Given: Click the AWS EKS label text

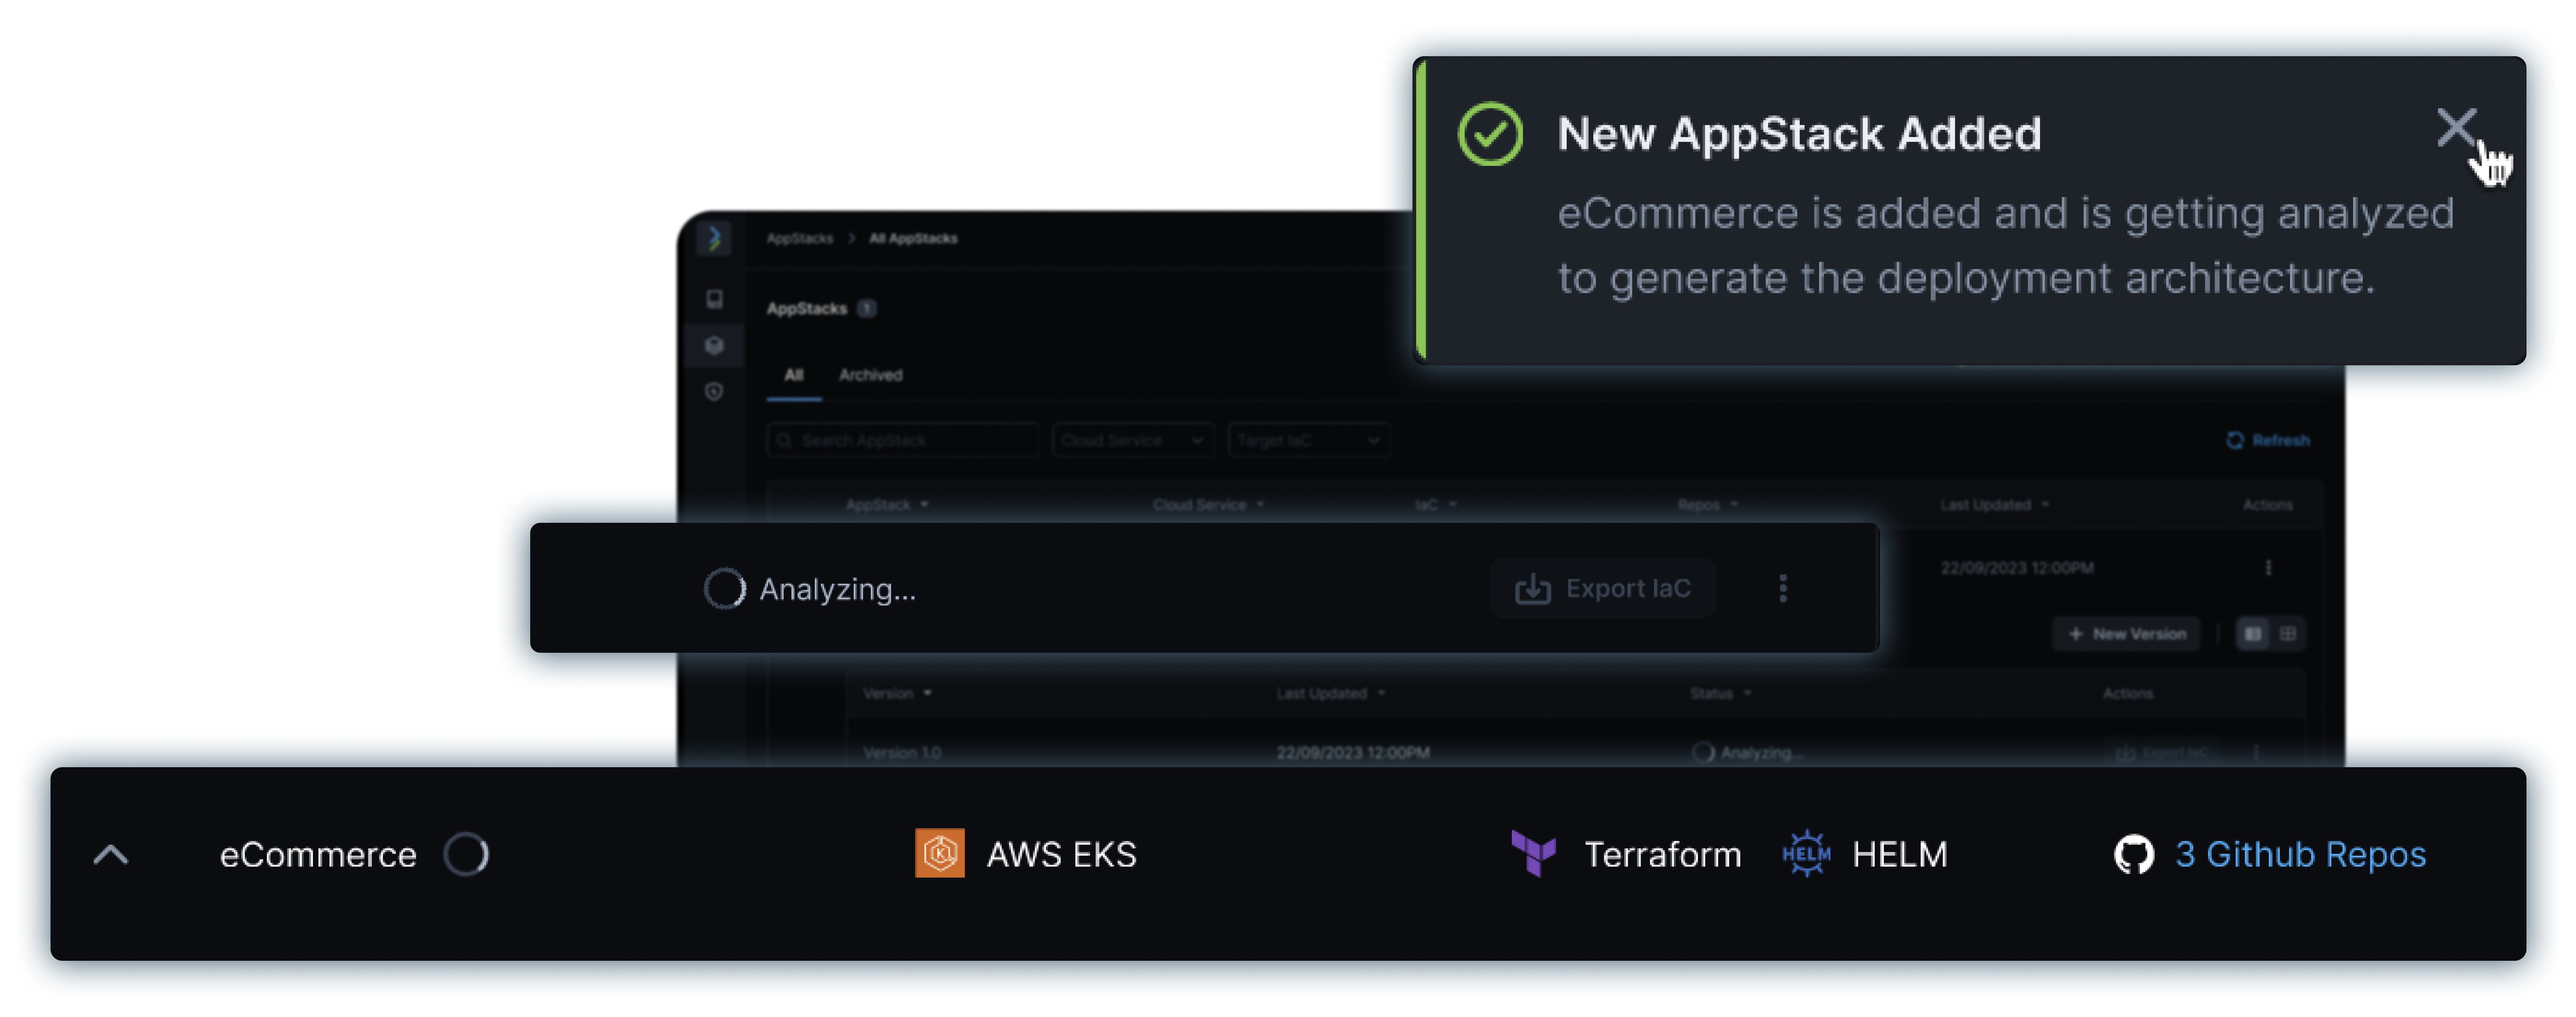Looking at the screenshot, I should tap(1062, 855).
